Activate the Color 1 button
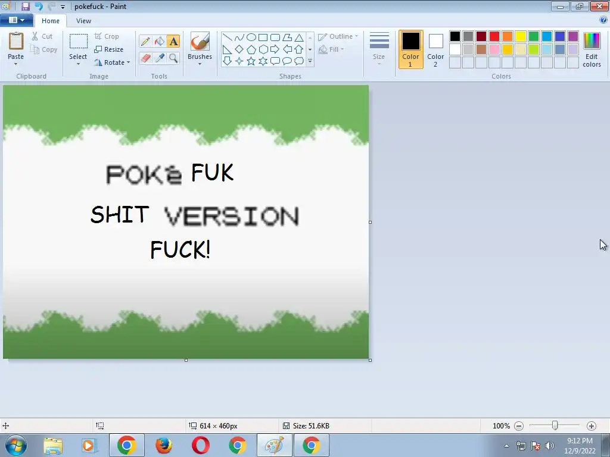The height and width of the screenshot is (457, 610). 410,50
